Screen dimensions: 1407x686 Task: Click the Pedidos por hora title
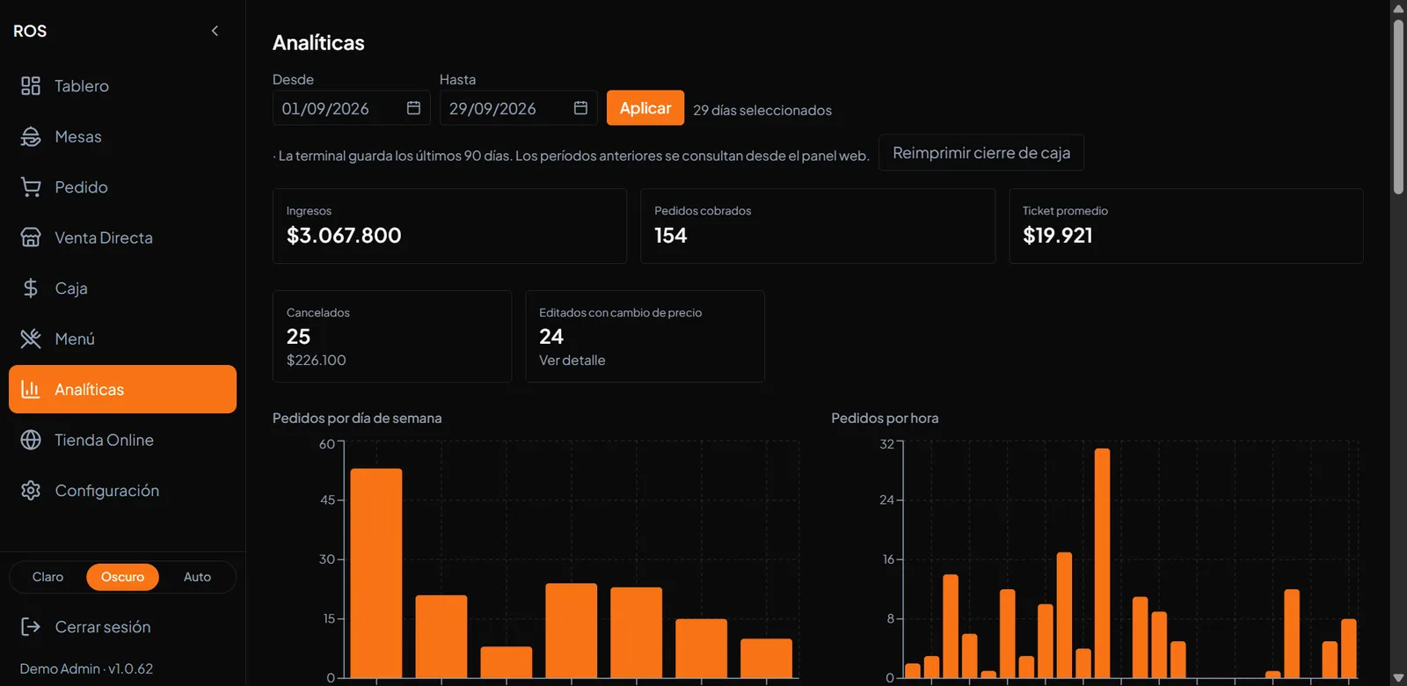(x=885, y=419)
